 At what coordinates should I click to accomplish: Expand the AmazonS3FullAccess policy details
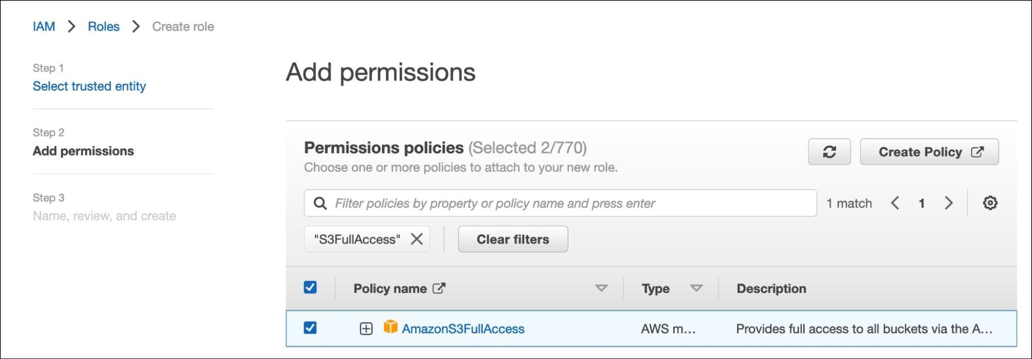click(366, 329)
